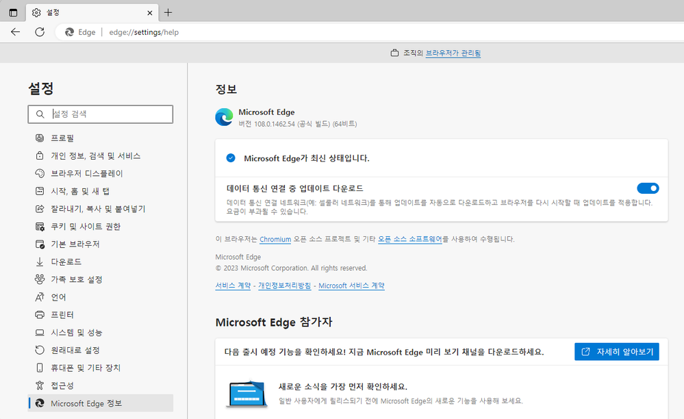Go to 개인 정보, 검색 및 서비스
Viewport: 684px width, 419px height.
[x=95, y=156]
